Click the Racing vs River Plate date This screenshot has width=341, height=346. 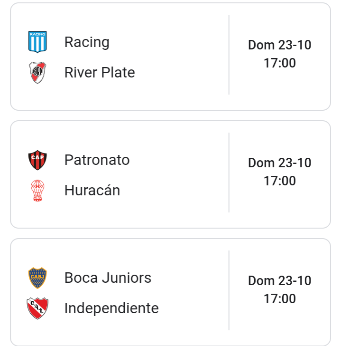[279, 45]
